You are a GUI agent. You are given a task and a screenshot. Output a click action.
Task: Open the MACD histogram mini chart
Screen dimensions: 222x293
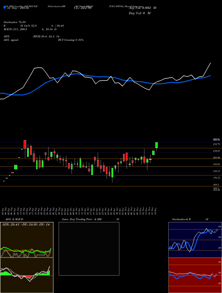click(27, 275)
